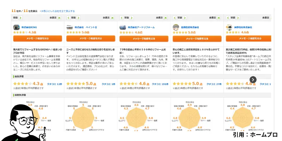Click the 株式会社アートリフォーム company logo
Image resolution: width=282 pixels, height=141 pixels.
123,27
